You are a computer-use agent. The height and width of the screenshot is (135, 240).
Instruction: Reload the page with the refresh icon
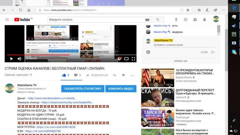pos(21,10)
